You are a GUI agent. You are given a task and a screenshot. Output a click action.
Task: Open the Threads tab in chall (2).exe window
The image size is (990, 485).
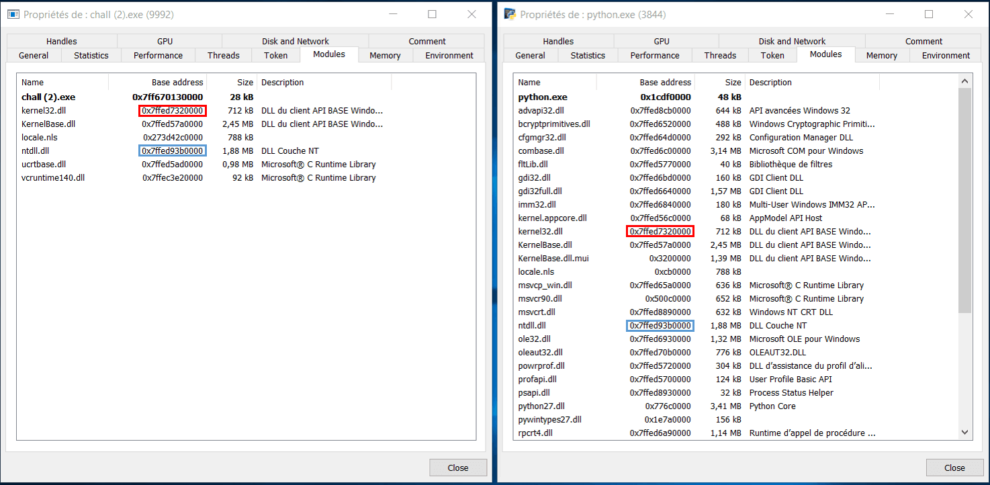(x=224, y=55)
